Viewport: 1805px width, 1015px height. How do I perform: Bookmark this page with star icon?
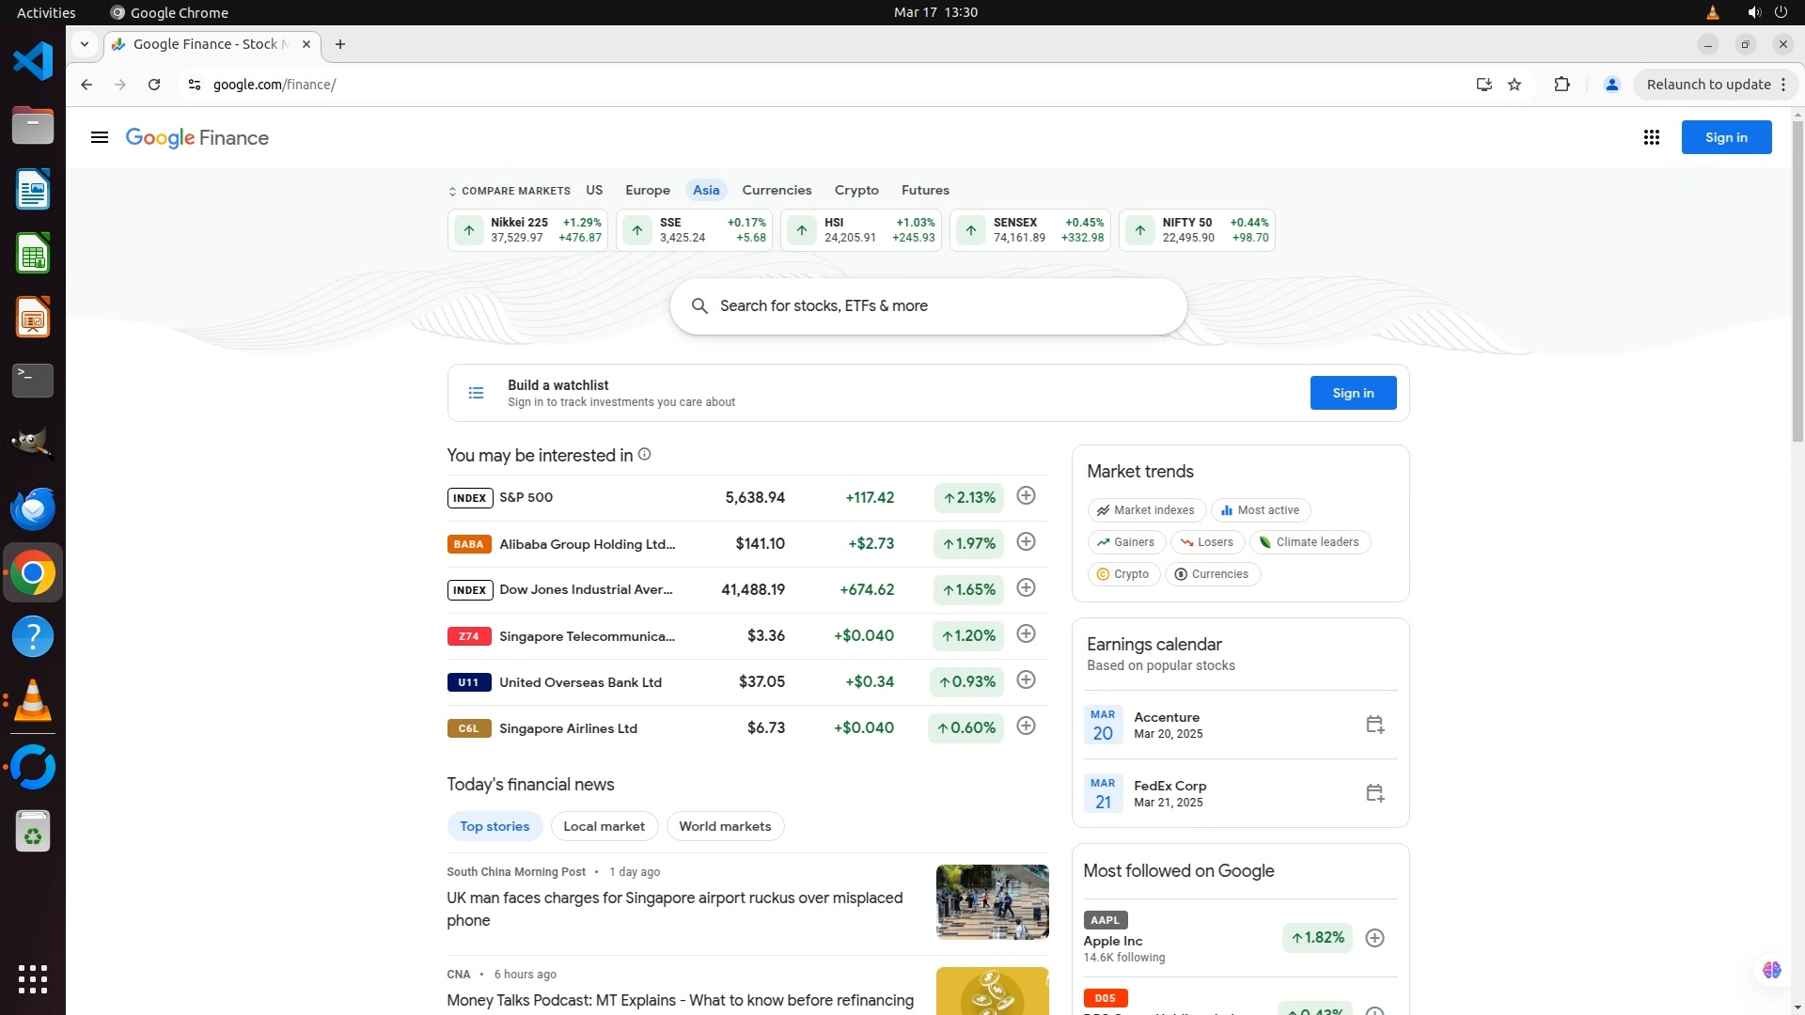pyautogui.click(x=1515, y=85)
